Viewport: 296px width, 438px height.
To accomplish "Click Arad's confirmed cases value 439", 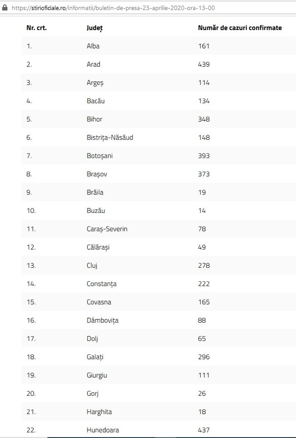I will [x=204, y=64].
